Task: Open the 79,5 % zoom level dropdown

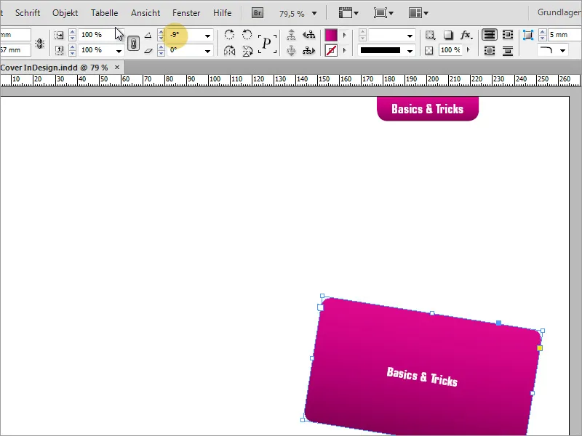Action: tap(314, 13)
